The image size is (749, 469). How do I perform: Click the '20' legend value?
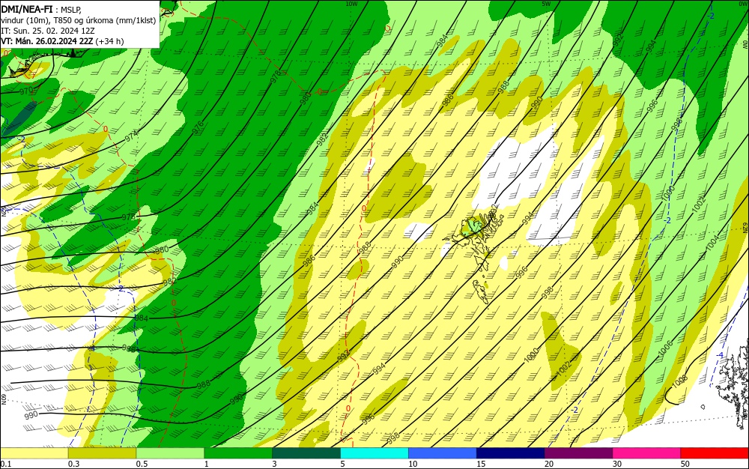point(549,464)
